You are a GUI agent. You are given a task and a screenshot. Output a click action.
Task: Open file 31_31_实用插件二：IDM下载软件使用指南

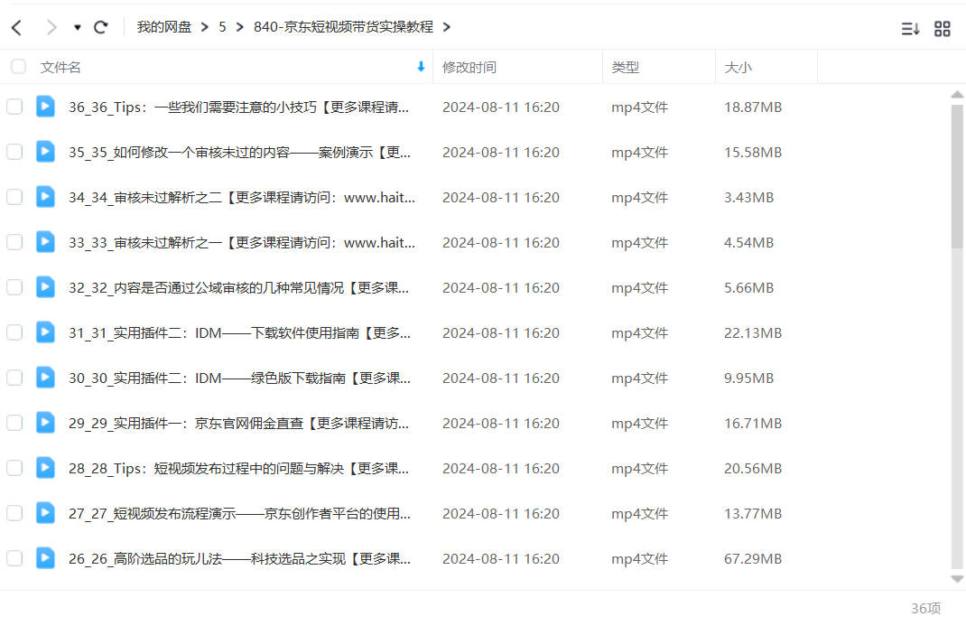239,333
